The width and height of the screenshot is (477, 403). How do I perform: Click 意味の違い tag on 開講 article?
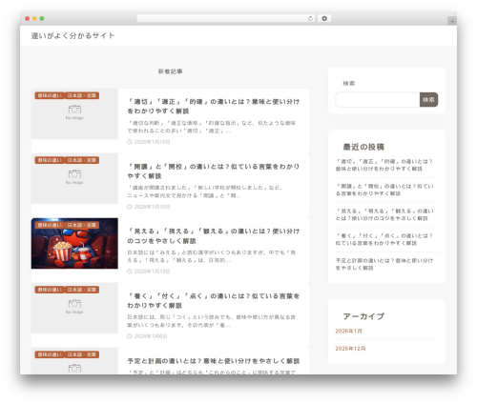click(50, 160)
